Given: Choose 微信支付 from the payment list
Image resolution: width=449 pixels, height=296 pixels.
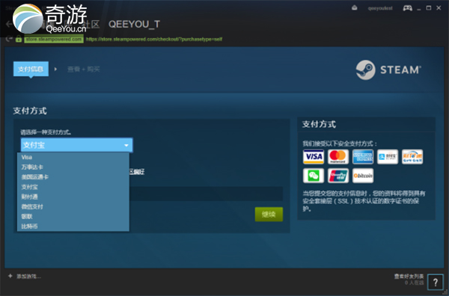Looking at the screenshot, I should pyautogui.click(x=73, y=206).
